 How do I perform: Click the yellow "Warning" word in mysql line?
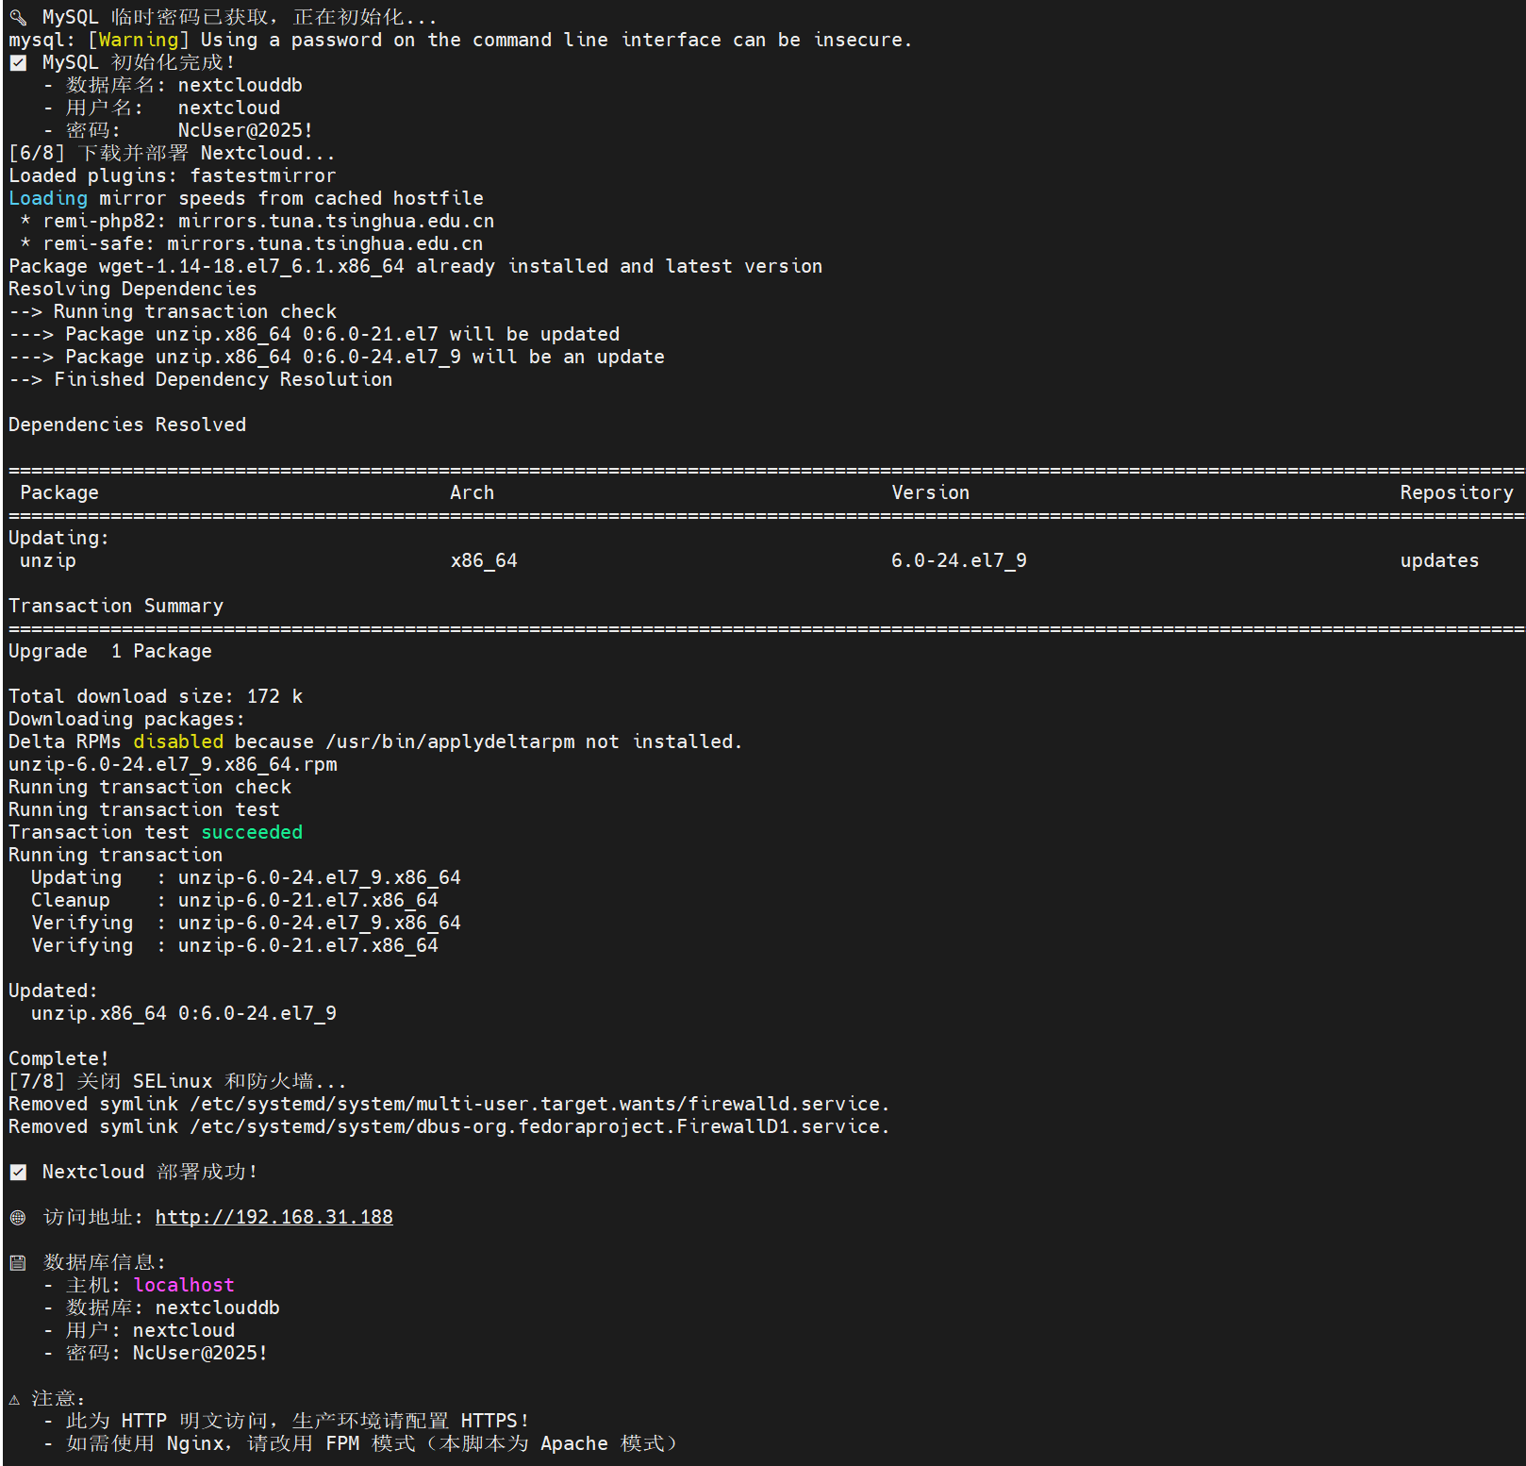tap(139, 40)
